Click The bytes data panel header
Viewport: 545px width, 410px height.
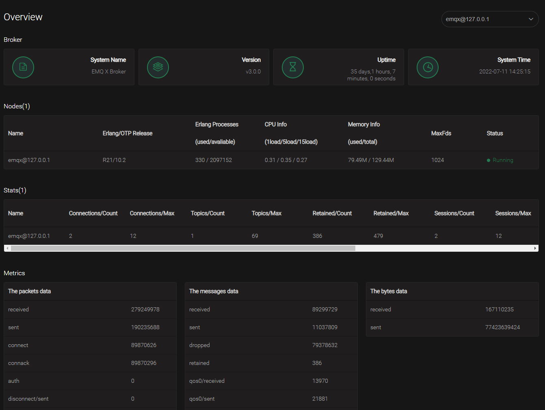389,291
